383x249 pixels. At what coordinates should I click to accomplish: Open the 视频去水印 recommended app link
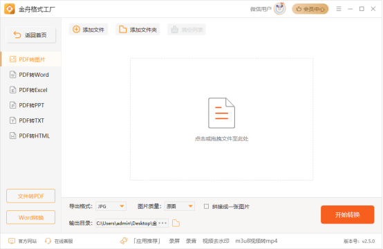[216, 241]
